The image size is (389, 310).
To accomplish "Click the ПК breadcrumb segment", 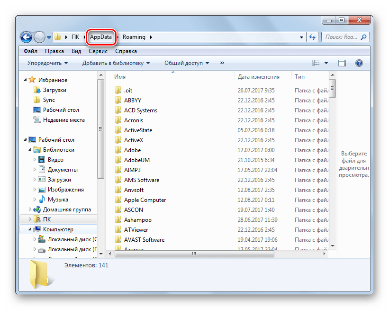I will point(75,37).
